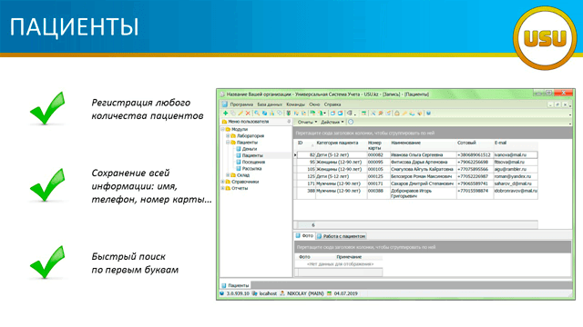The image size is (583, 327).
Task: Expand the Склад folder in tree
Action: 228,175
